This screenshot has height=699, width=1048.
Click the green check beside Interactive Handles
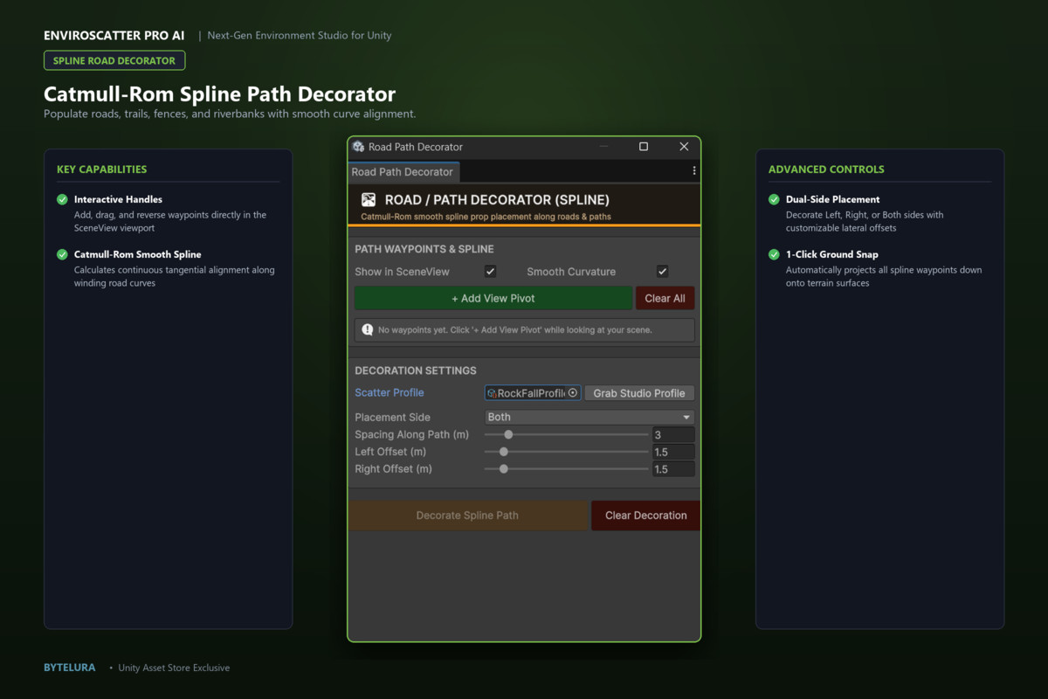pos(62,199)
